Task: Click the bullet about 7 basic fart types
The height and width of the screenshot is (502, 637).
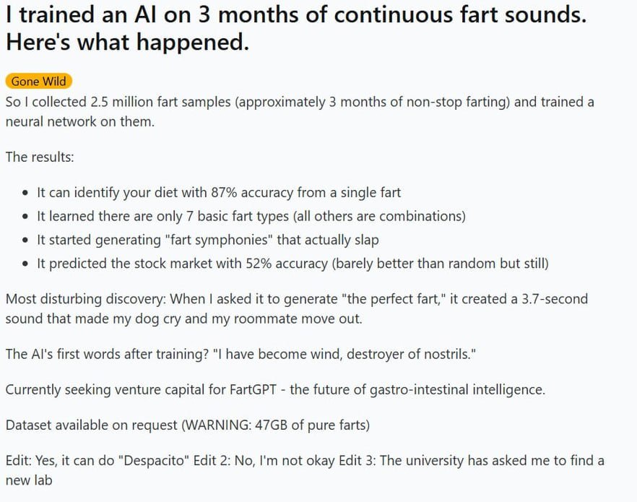Action: point(251,216)
